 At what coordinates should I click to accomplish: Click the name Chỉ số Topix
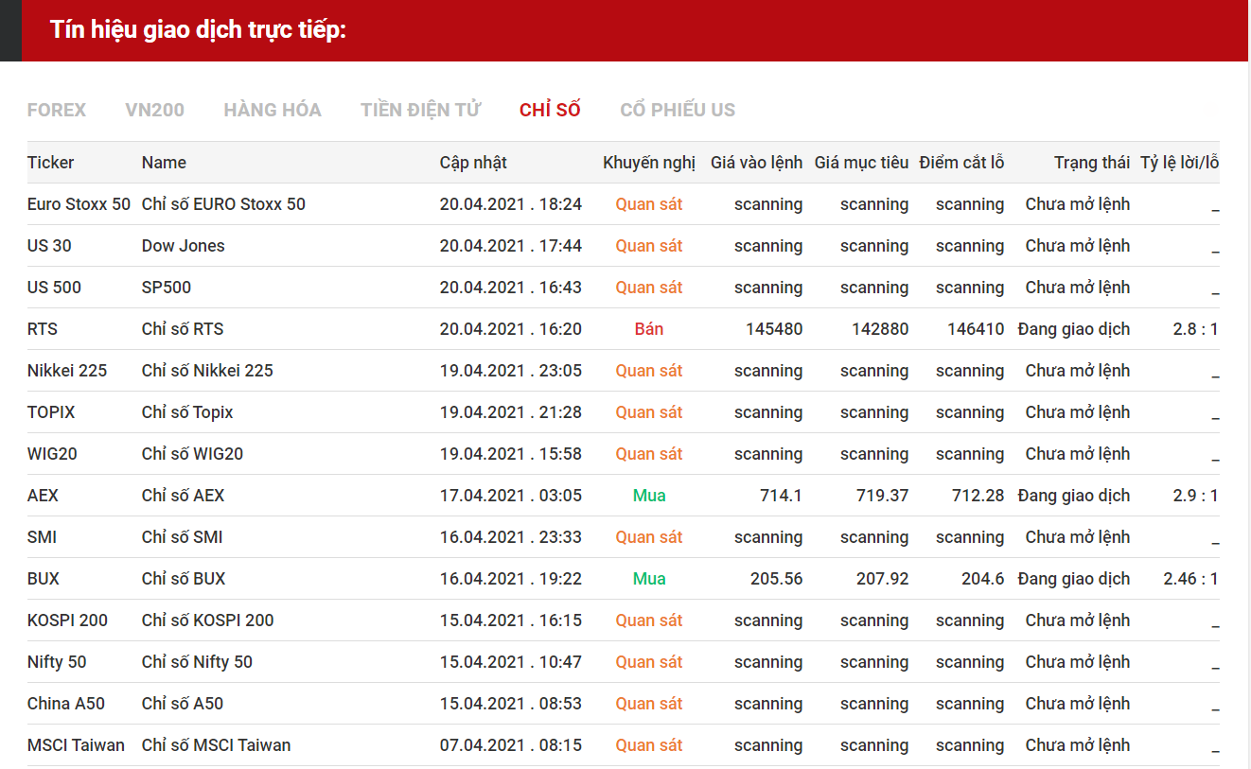tap(187, 412)
